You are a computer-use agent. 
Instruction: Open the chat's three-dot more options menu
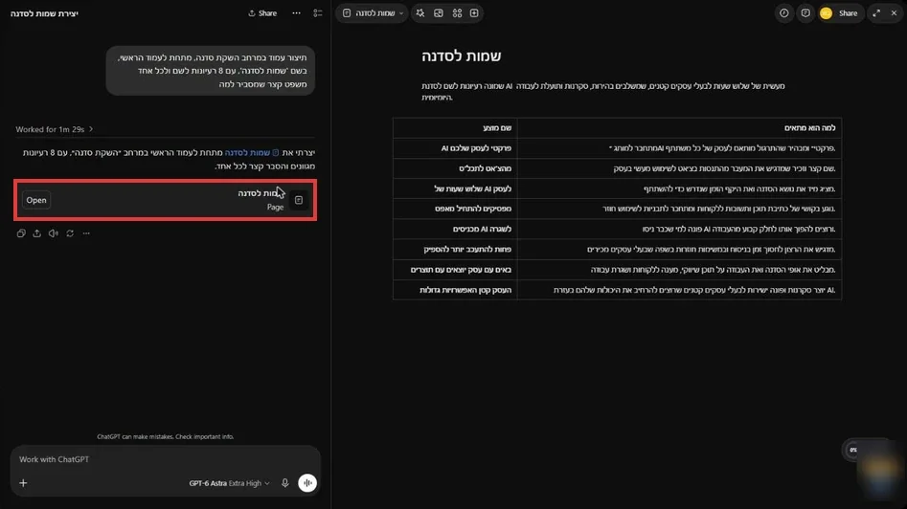[296, 12]
